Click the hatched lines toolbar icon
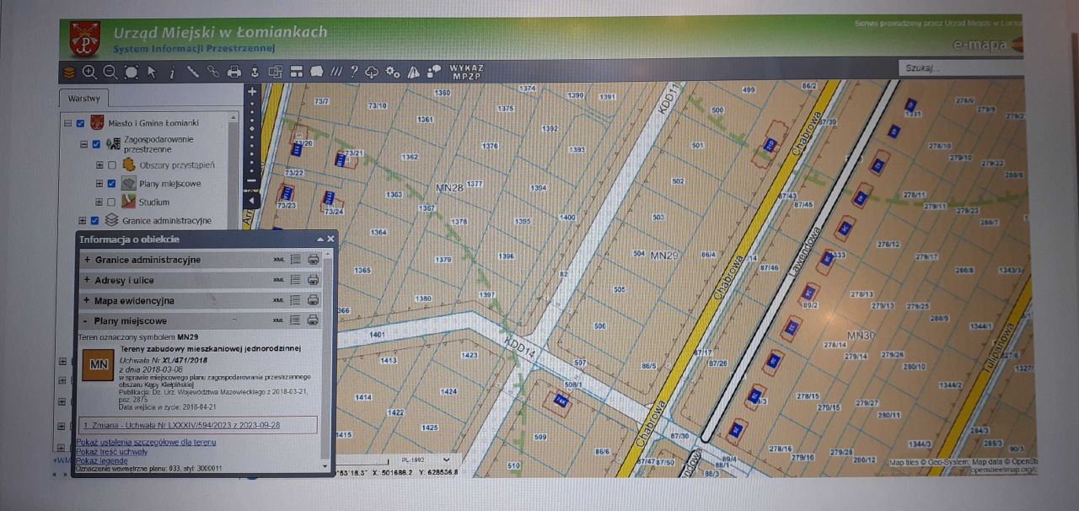The width and height of the screenshot is (1079, 511). [336, 73]
